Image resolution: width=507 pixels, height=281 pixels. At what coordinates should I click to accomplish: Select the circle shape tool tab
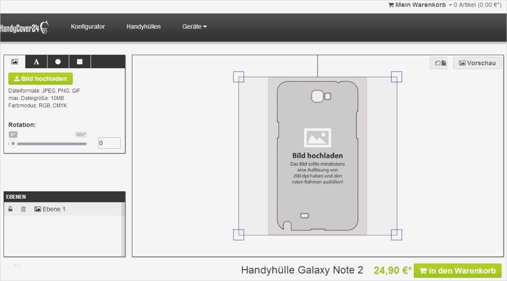coord(58,62)
